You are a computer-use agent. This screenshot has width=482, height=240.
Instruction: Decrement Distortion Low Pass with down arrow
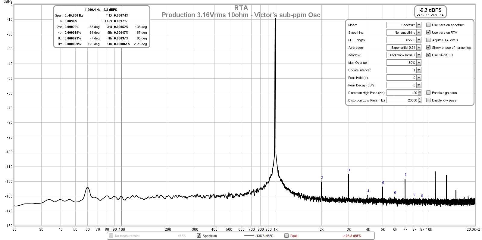point(420,102)
